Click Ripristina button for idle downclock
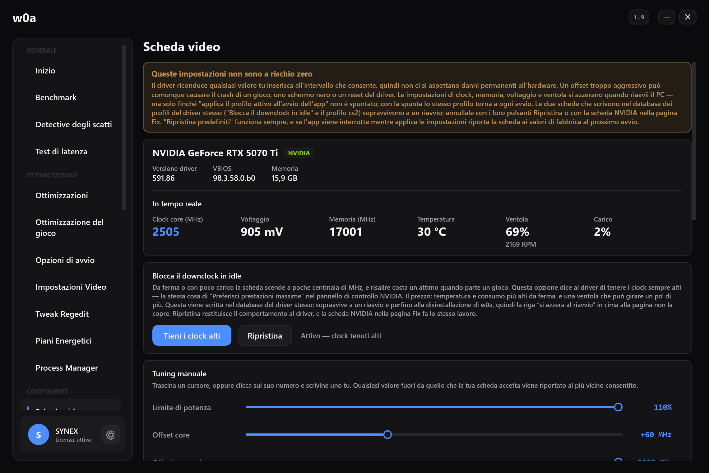Screen dimensions: 709x473 265,335
